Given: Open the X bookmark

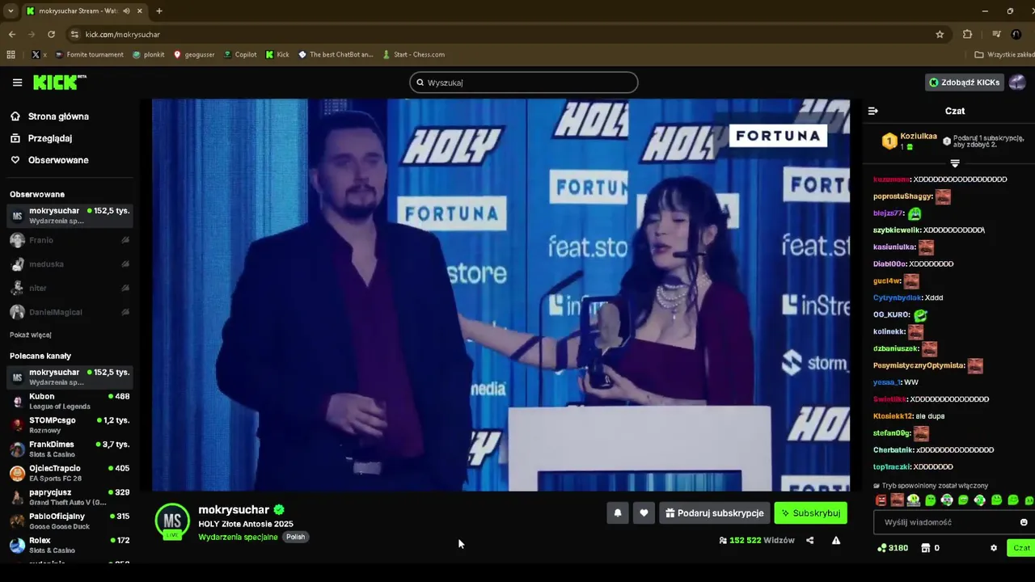Looking at the screenshot, I should (x=38, y=54).
